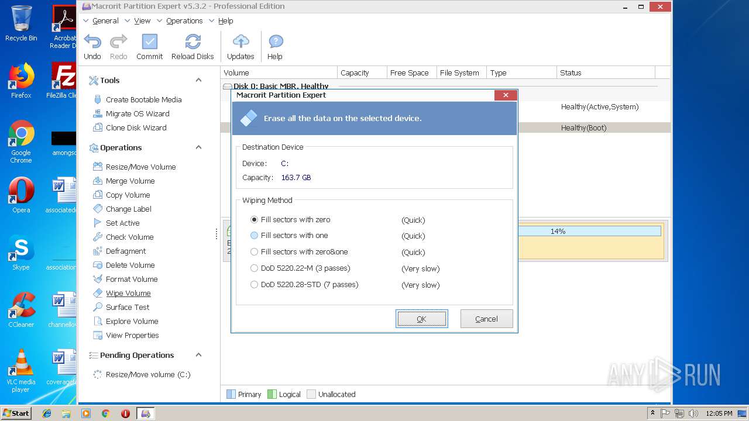Click the taskbar clock showing 12:05 PM
The height and width of the screenshot is (421, 749).
click(719, 413)
